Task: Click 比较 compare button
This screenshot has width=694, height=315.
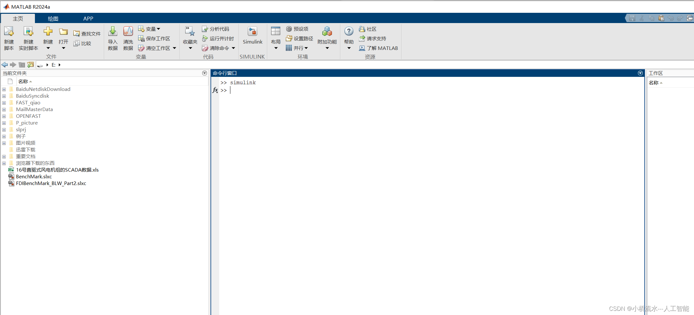Action: (x=82, y=43)
